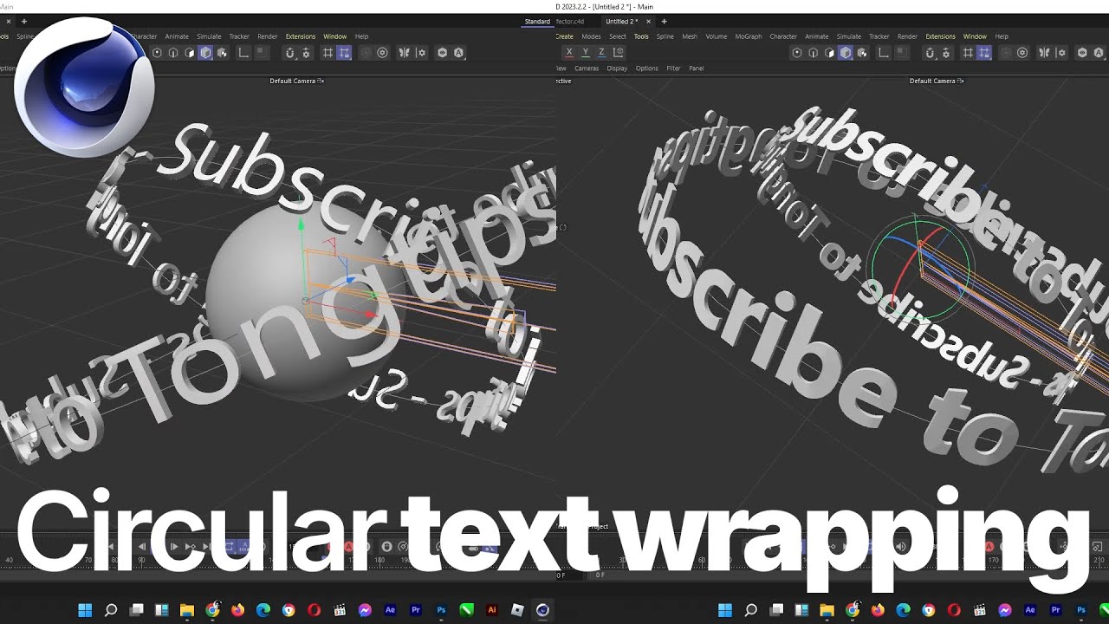Viewport: 1109px width, 624px height.
Task: Select Edges mode icon in right window
Action: click(813, 53)
